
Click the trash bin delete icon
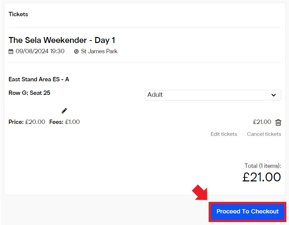[x=278, y=122]
